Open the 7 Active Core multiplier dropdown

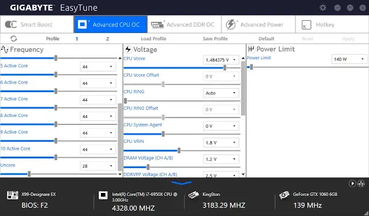tap(98, 100)
